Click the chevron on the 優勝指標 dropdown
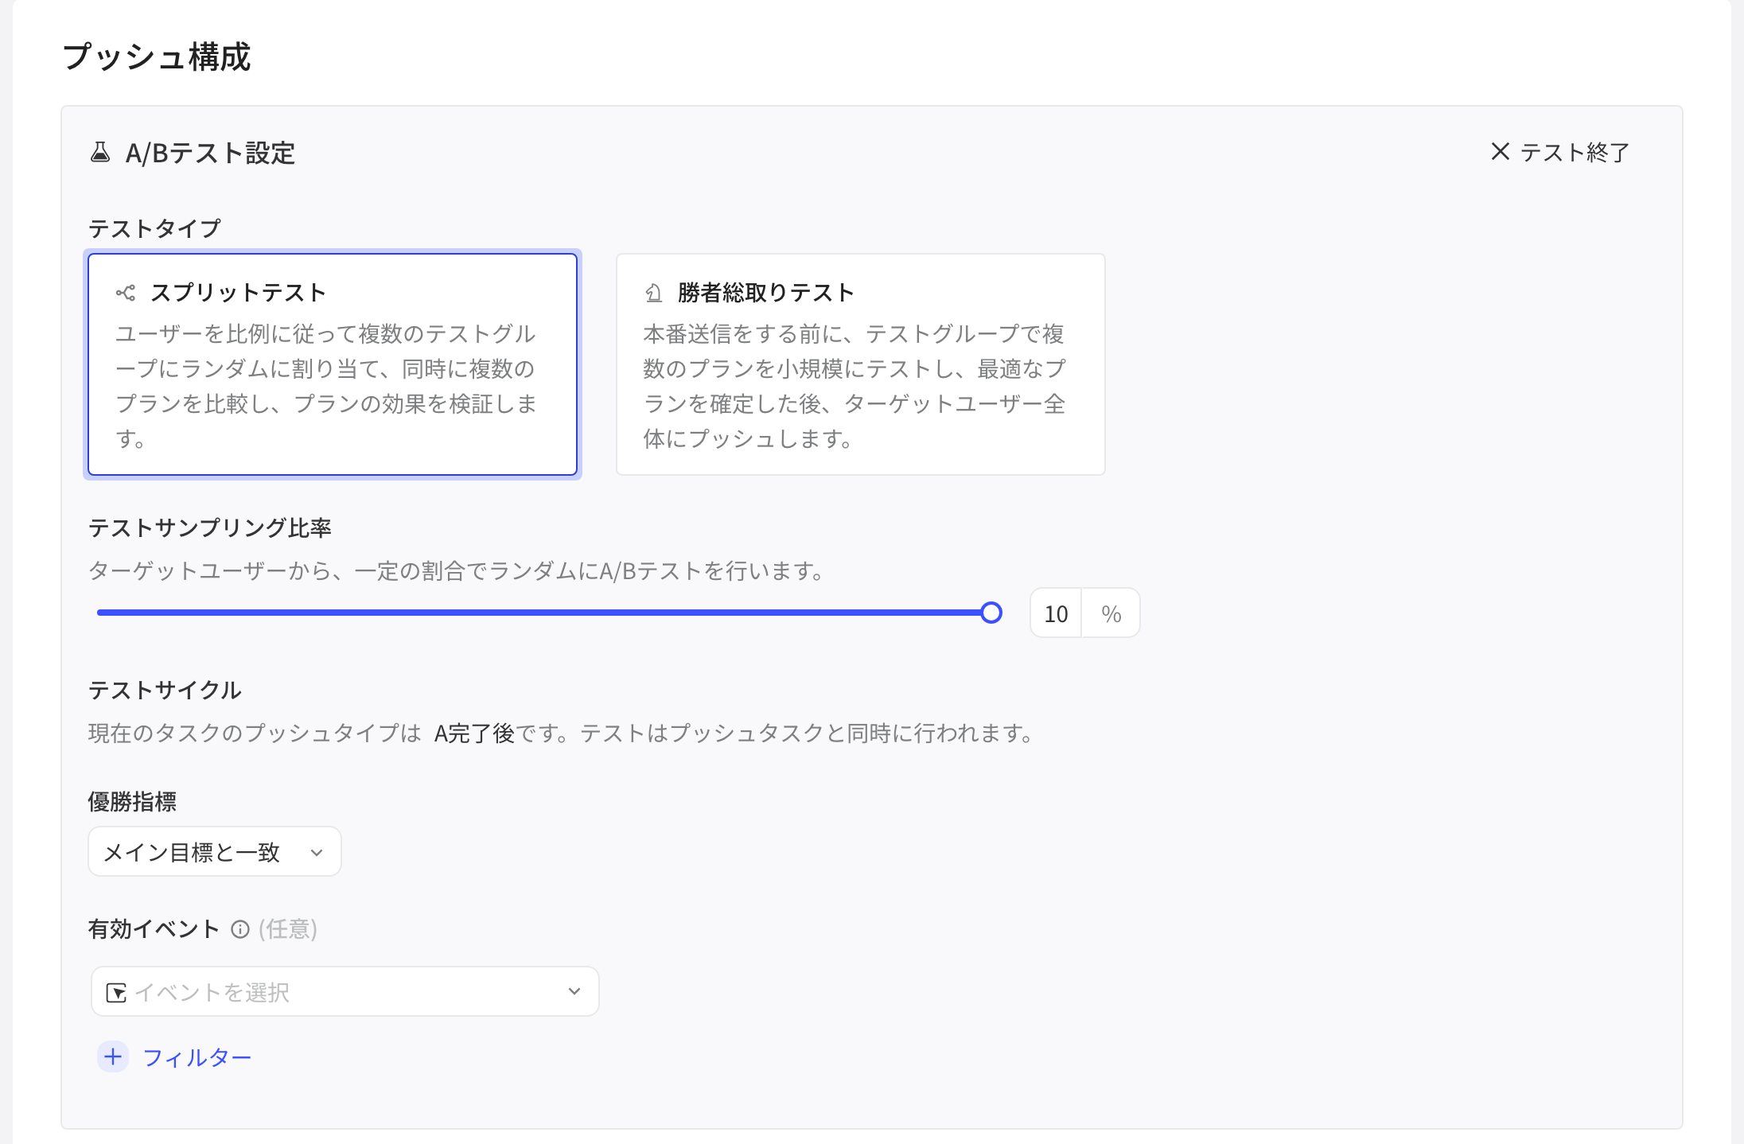1744x1144 pixels. tap(317, 853)
